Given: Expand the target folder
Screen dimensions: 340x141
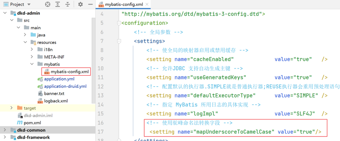Looking at the screenshot, I should (12, 108).
